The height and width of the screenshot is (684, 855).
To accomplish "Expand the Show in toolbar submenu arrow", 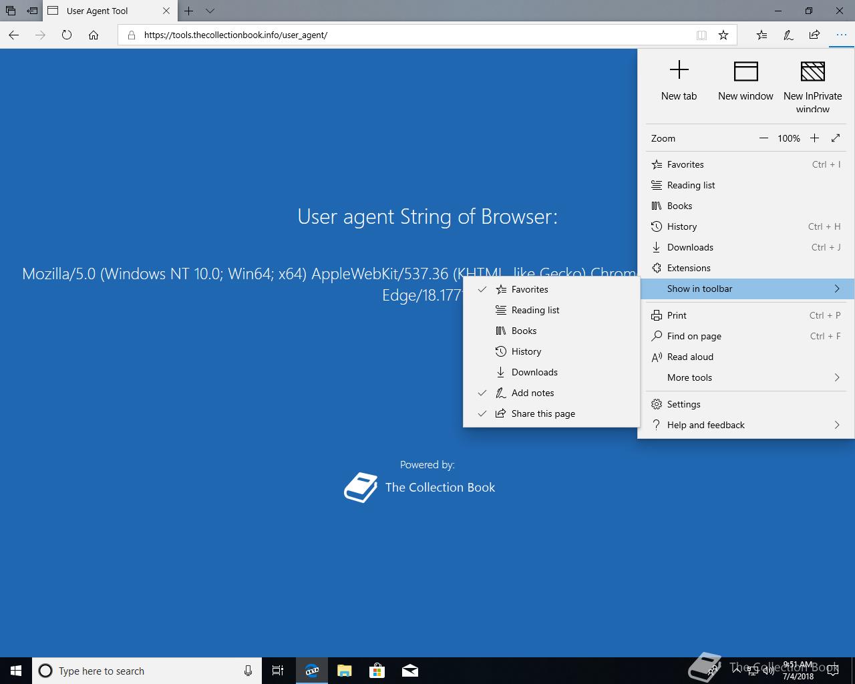I will (837, 289).
